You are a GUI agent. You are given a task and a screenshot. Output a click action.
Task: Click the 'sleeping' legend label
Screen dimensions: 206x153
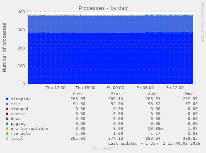[x=21, y=99]
